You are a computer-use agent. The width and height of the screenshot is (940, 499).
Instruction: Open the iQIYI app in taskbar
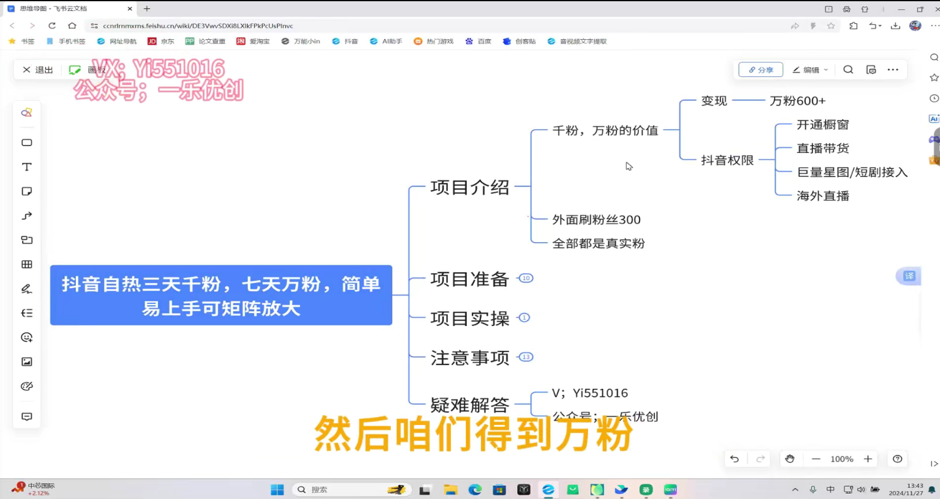coord(671,490)
